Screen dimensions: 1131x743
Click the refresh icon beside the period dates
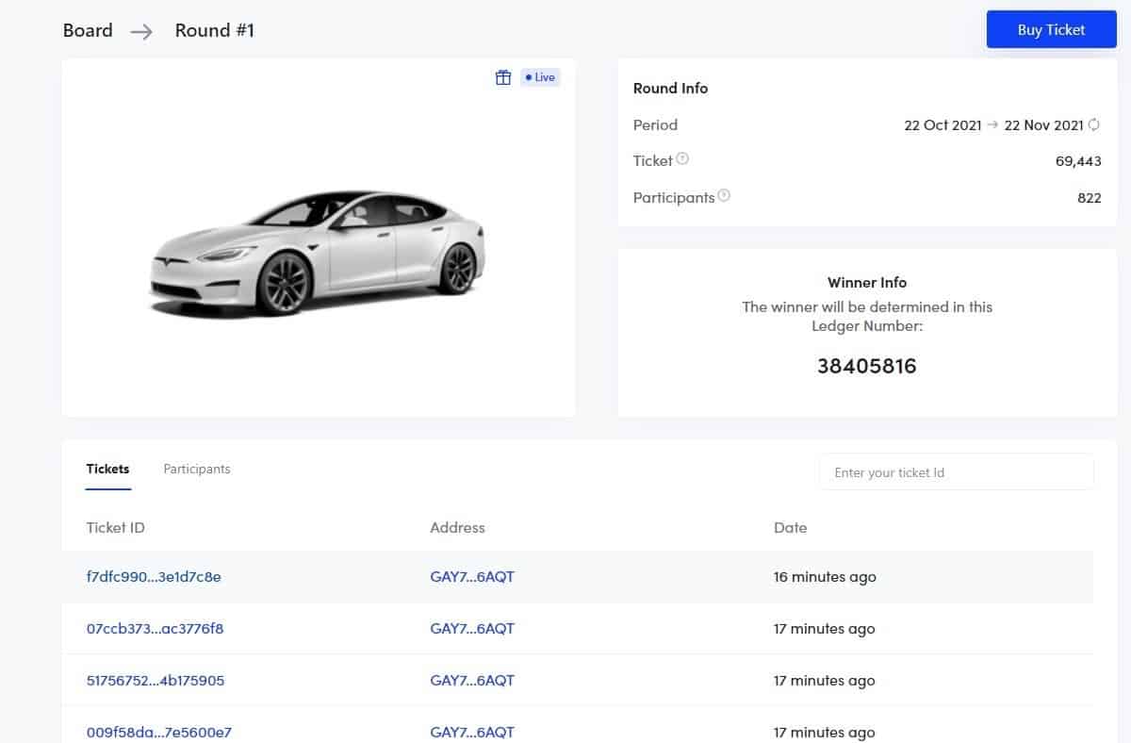1094,124
